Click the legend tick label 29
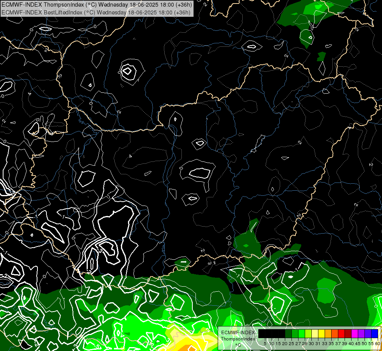The width and height of the screenshot is (382, 351). 305,344
